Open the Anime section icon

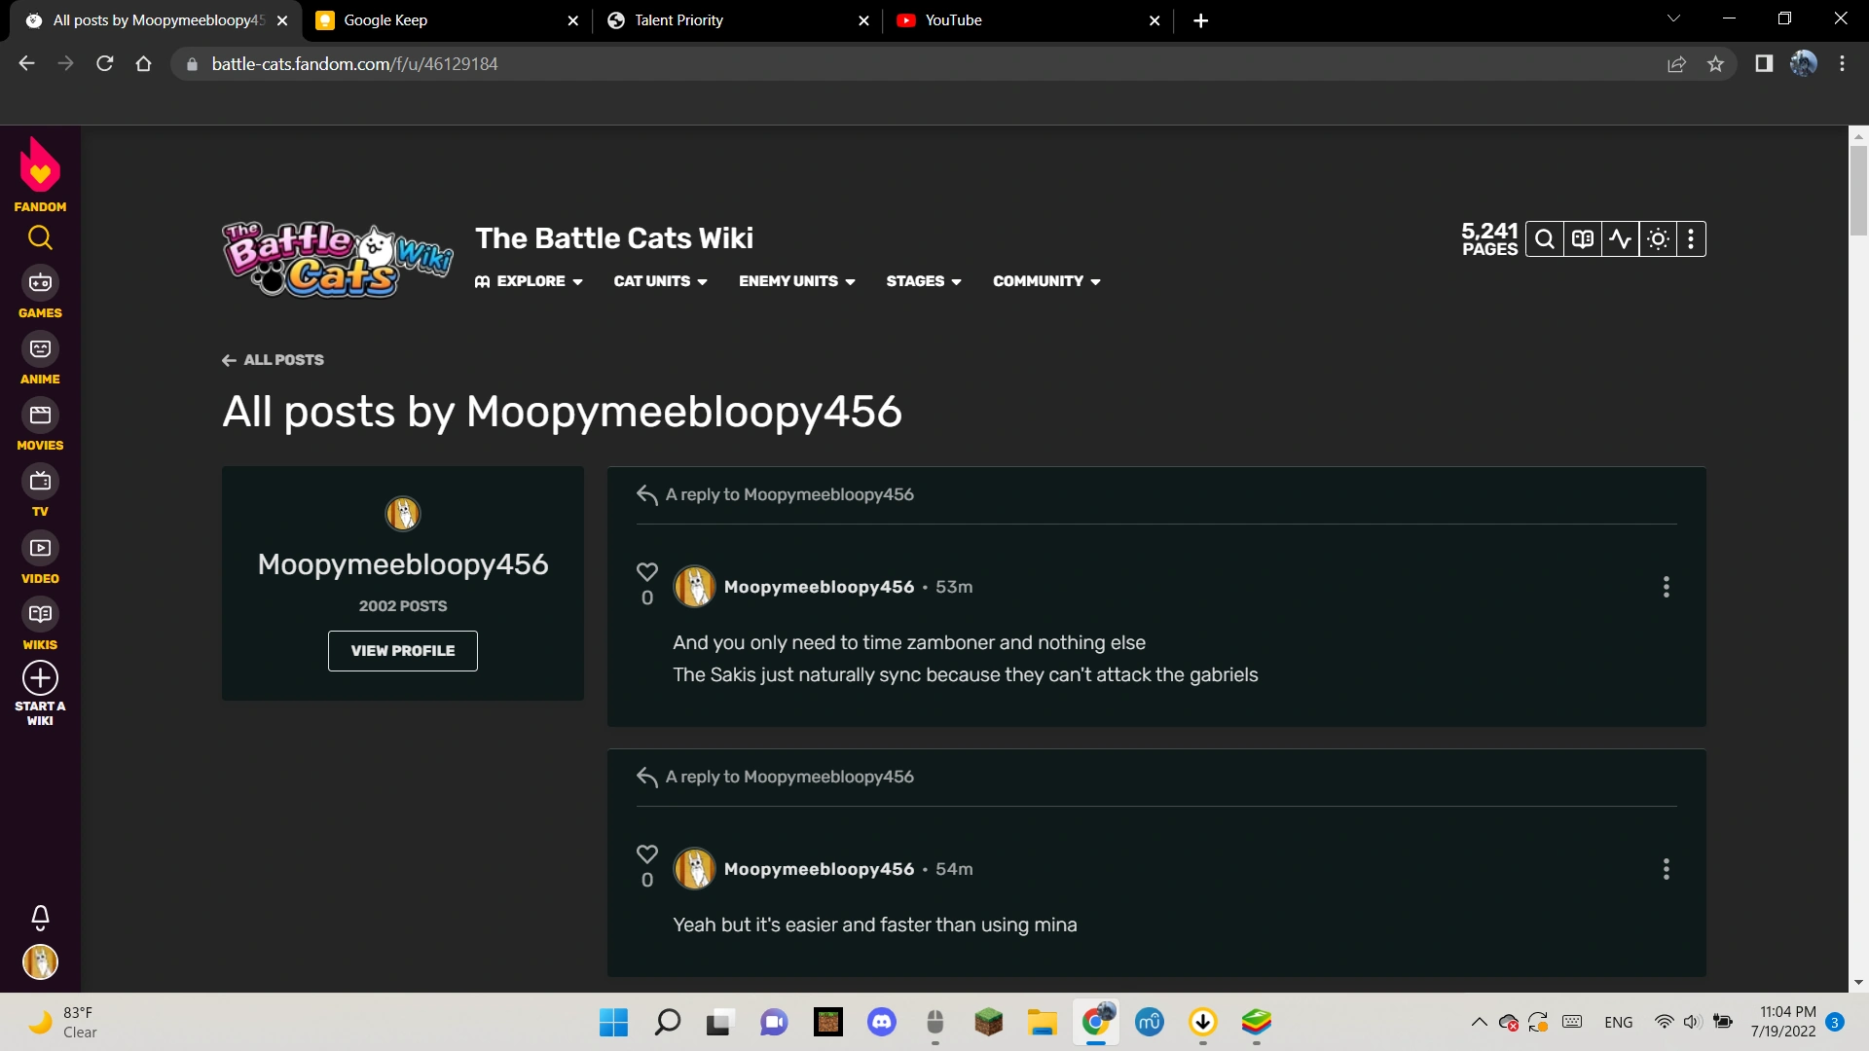pyautogui.click(x=40, y=349)
